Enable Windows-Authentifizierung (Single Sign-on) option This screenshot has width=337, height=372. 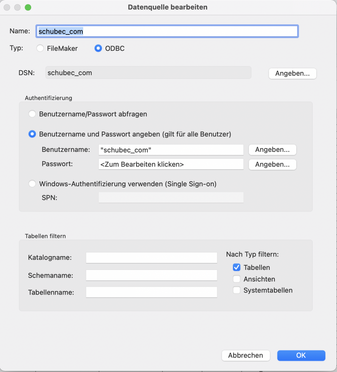coord(32,183)
